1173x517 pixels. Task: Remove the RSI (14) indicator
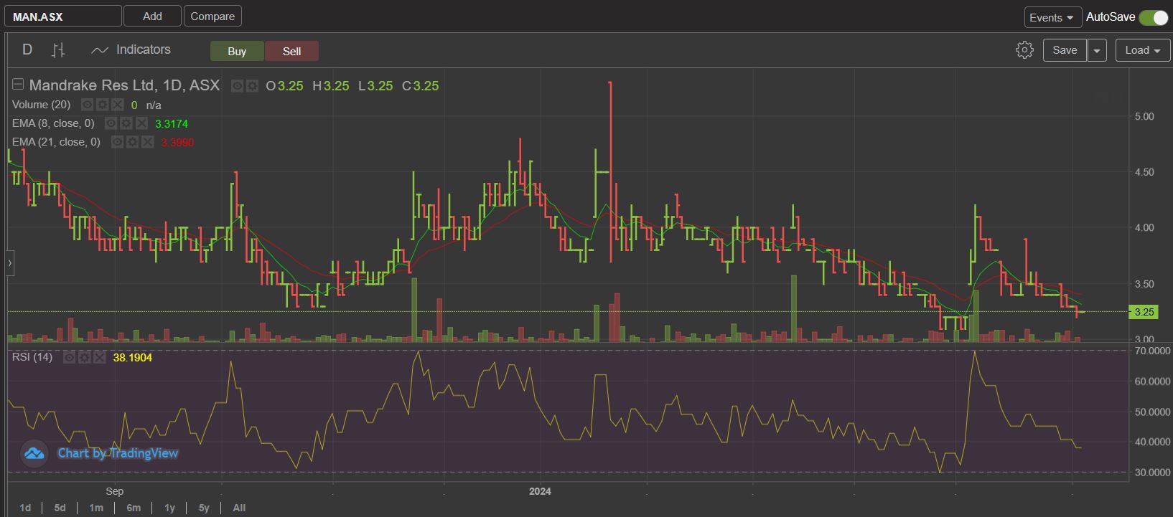[99, 357]
